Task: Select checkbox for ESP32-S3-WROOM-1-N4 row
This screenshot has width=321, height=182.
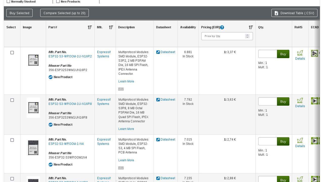Action: point(12,140)
